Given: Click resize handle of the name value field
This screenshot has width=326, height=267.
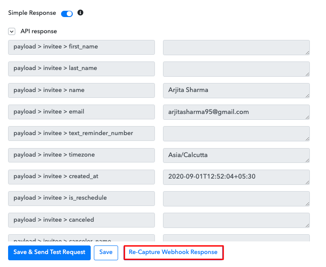Looking at the screenshot, I should click(307, 95).
